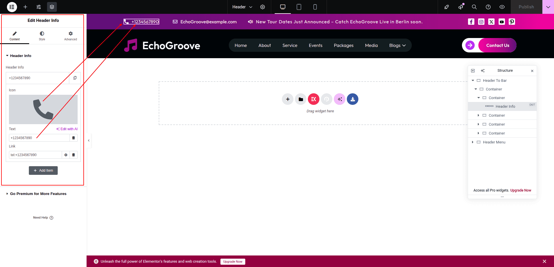Preview changes with the eye icon
The width and height of the screenshot is (554, 267).
pos(502,7)
